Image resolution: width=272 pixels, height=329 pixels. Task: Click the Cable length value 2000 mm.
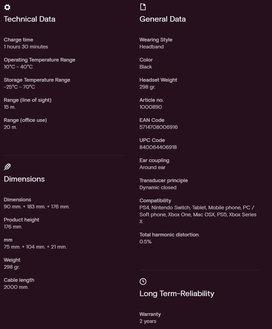pyautogui.click(x=16, y=287)
